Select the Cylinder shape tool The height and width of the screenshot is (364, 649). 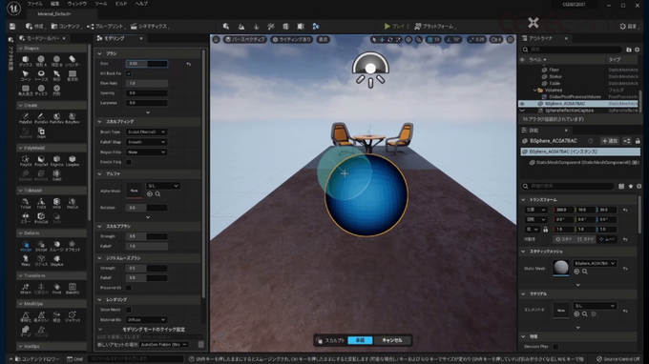(72, 61)
